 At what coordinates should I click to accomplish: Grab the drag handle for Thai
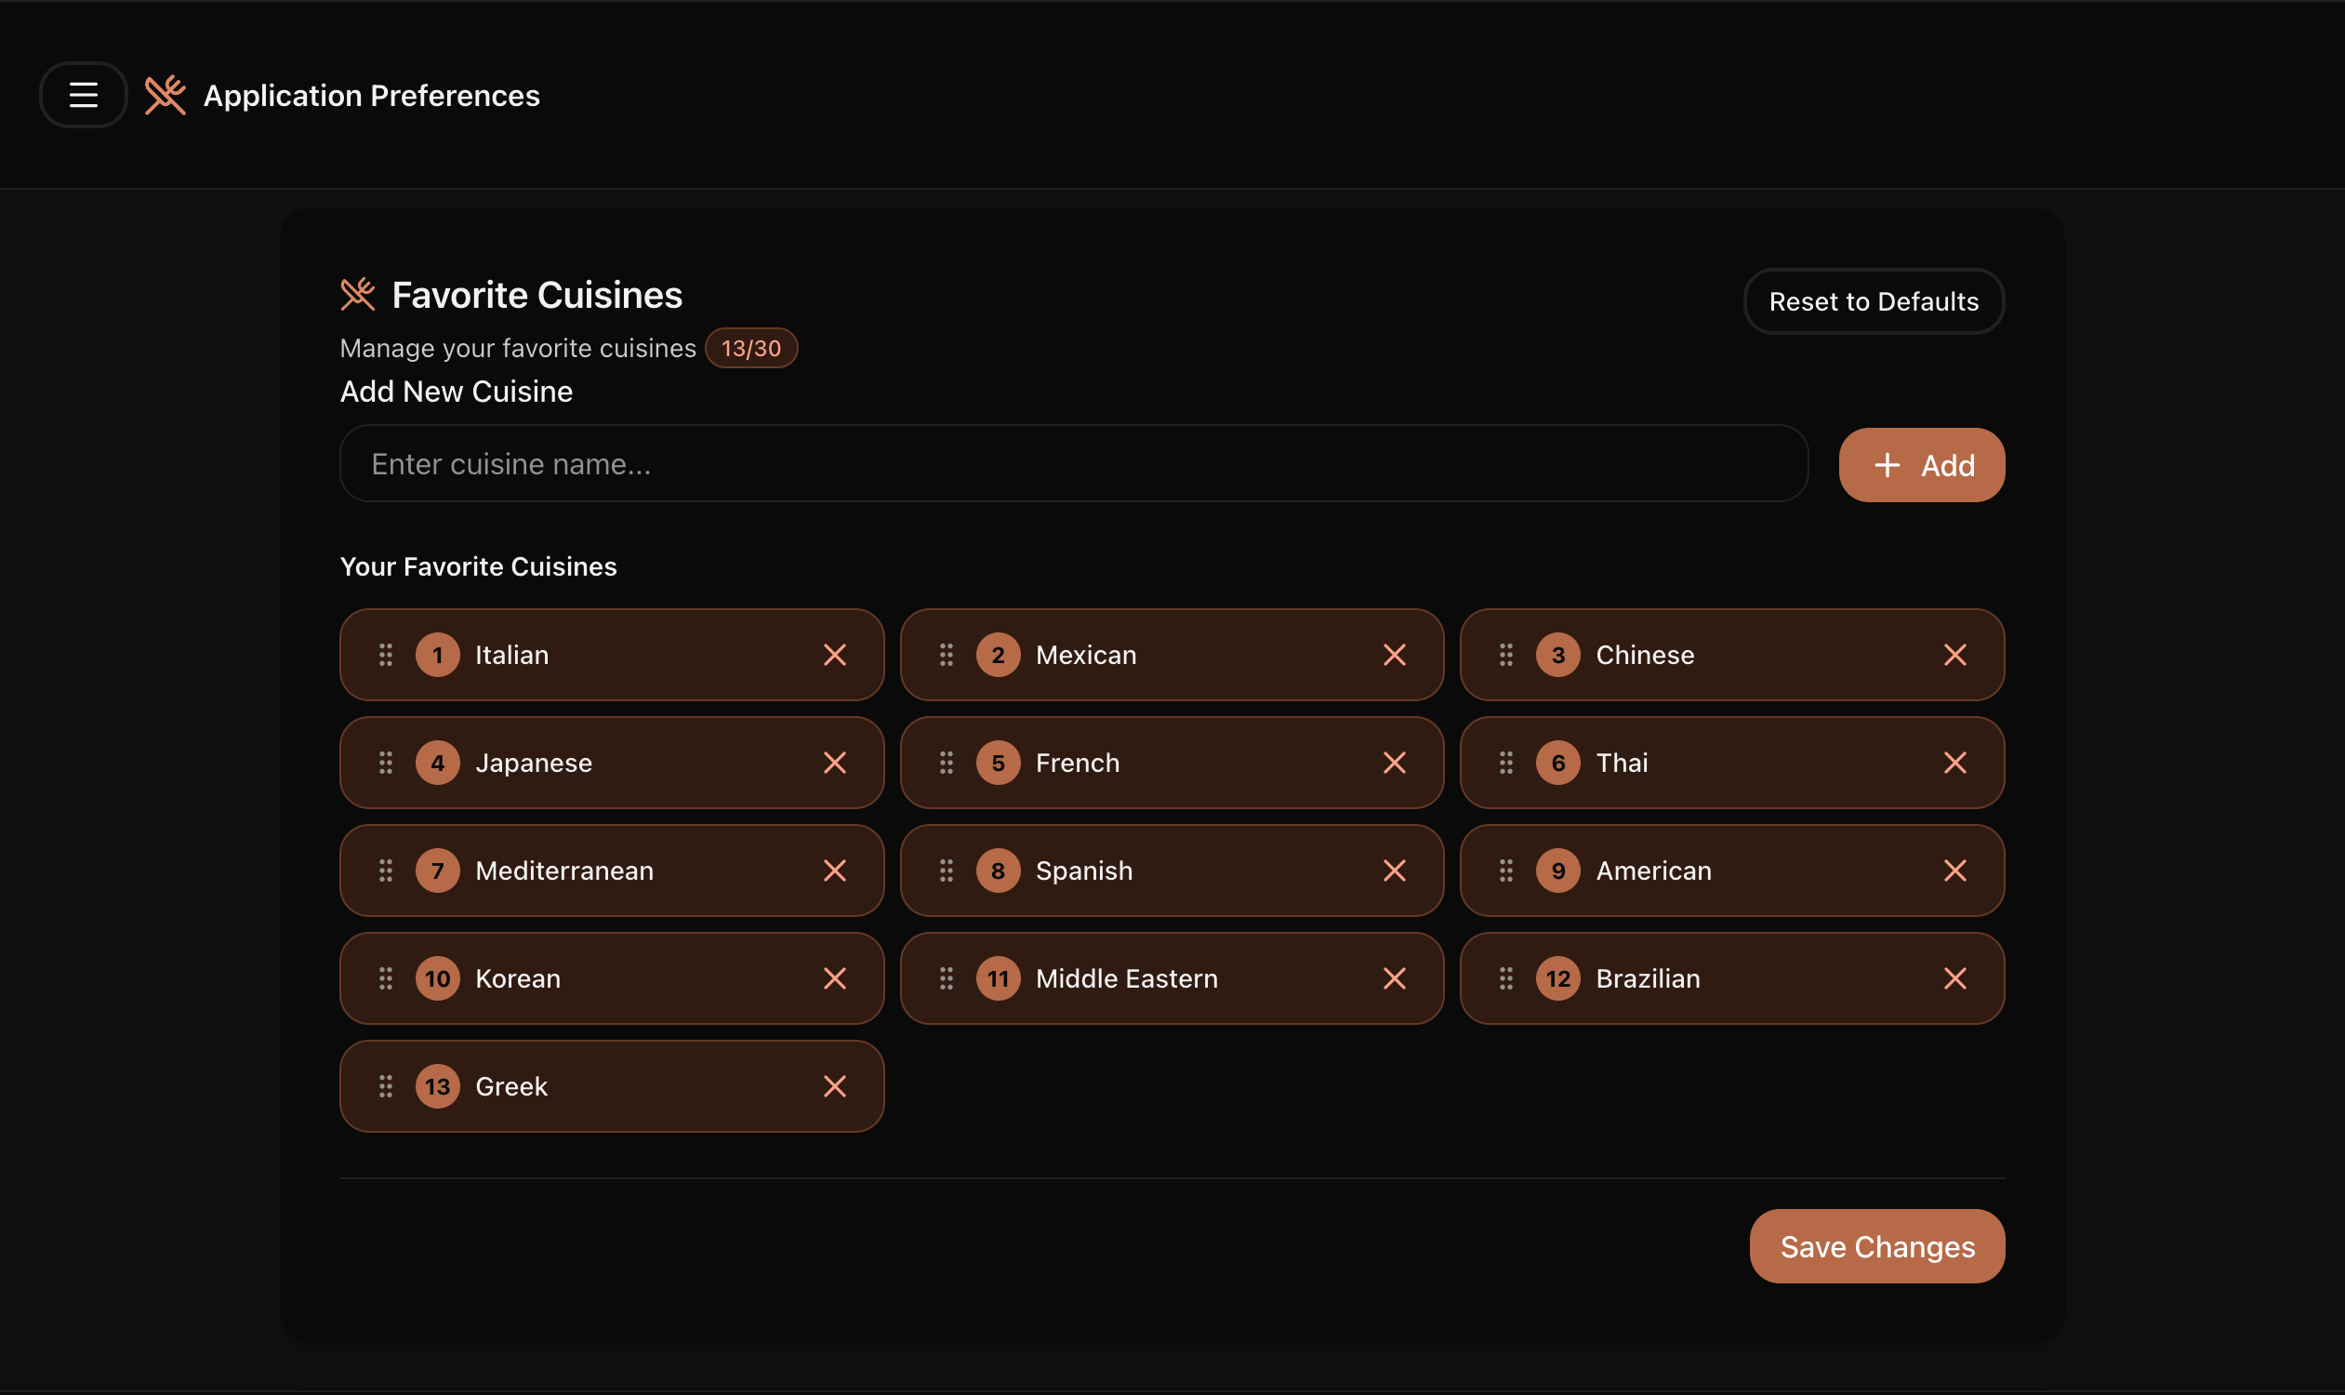1507,763
